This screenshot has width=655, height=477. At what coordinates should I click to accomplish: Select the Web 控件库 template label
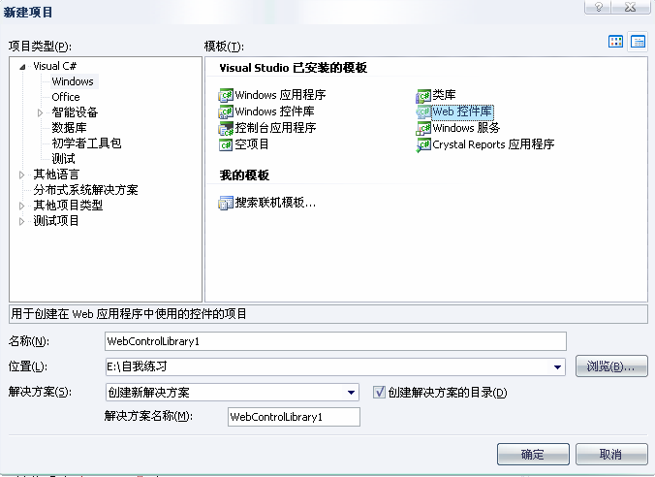462,111
